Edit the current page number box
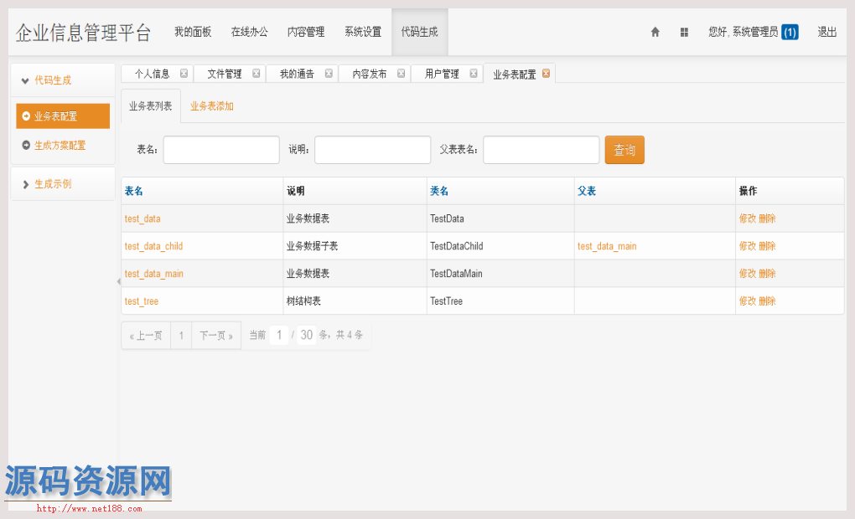 pos(278,335)
